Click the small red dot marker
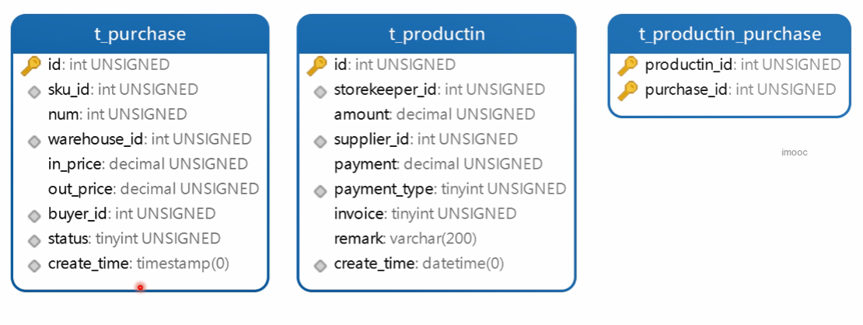The height and width of the screenshot is (325, 863). tap(140, 288)
